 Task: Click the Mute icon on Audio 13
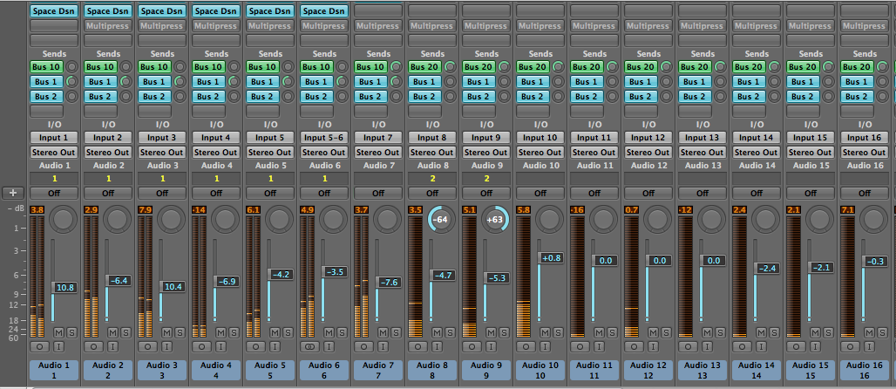[x=708, y=332]
